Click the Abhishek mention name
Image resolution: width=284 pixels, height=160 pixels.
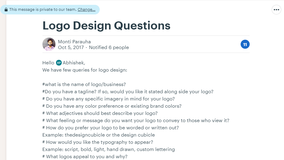tap(74, 63)
